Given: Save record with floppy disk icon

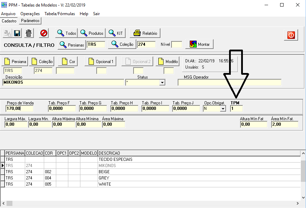Looking at the screenshot, I should (x=17, y=33).
